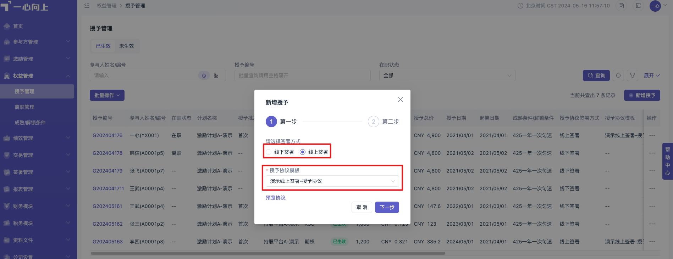Click step 2 circle 第二步
This screenshot has height=259, width=673.
(374, 122)
